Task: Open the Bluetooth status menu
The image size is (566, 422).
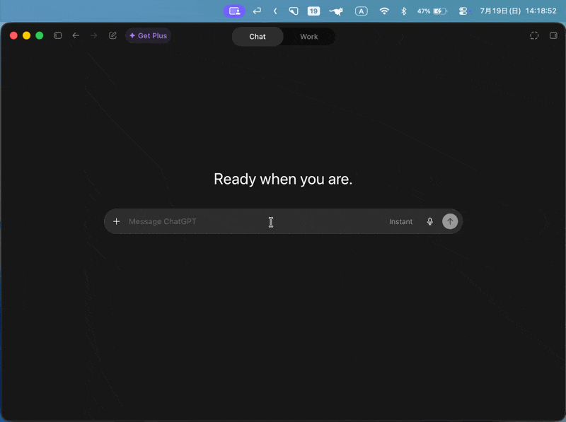Action: pyautogui.click(x=403, y=11)
